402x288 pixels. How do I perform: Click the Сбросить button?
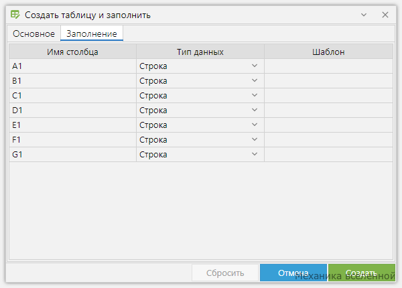pos(225,273)
